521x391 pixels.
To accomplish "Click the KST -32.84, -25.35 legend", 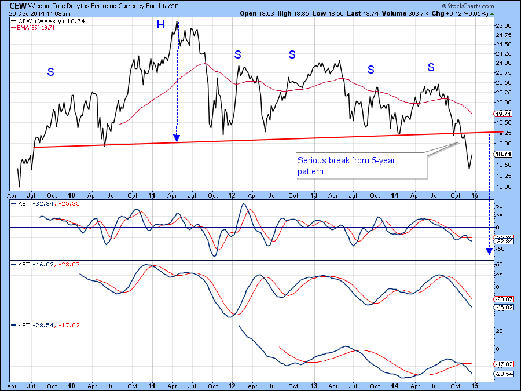I will coord(46,203).
